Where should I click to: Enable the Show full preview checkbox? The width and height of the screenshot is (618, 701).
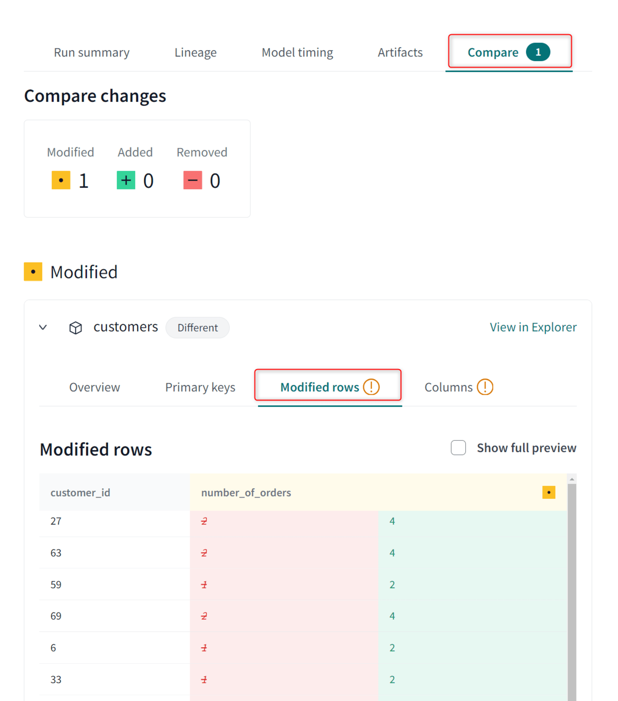458,448
